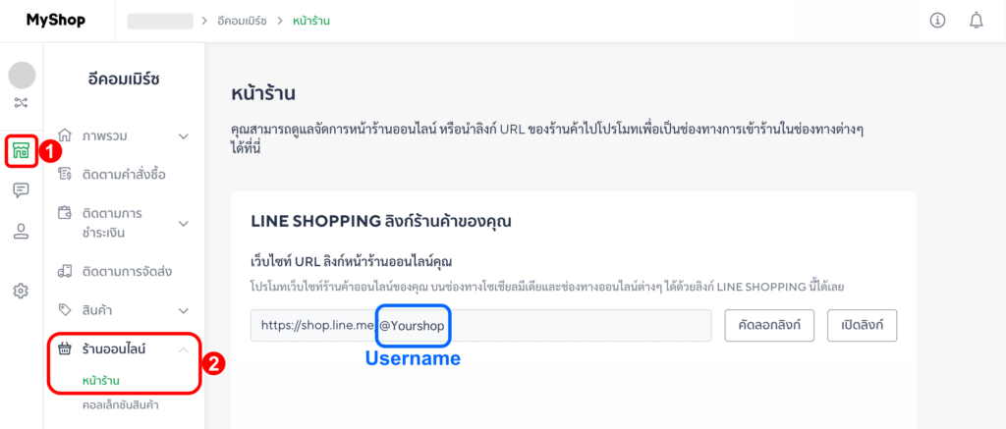The height and width of the screenshot is (429, 1006).
Task: Open the notifications bell
Action: point(976,21)
